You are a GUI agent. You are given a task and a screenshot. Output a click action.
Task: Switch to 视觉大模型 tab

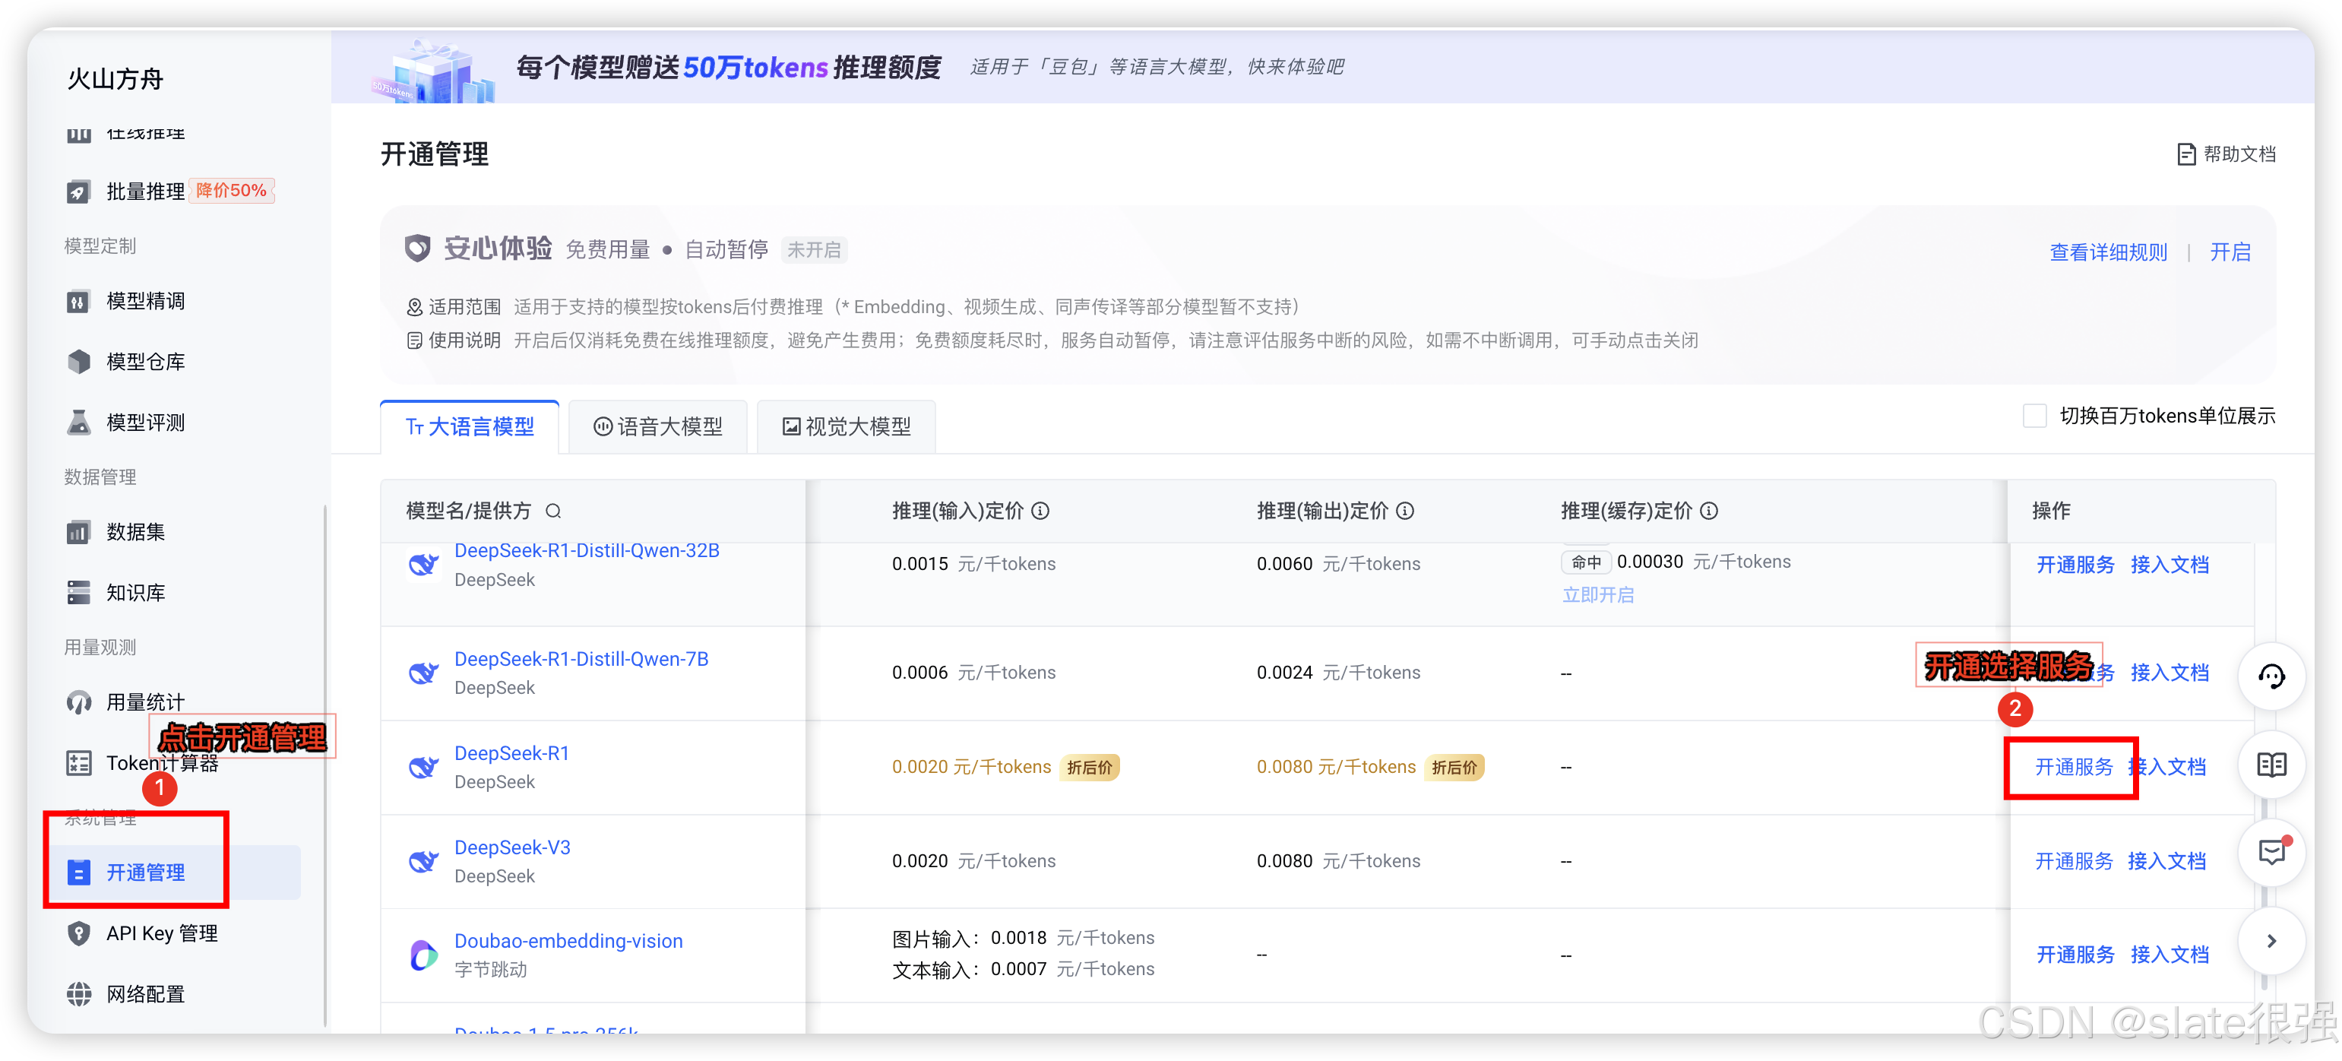click(x=847, y=426)
